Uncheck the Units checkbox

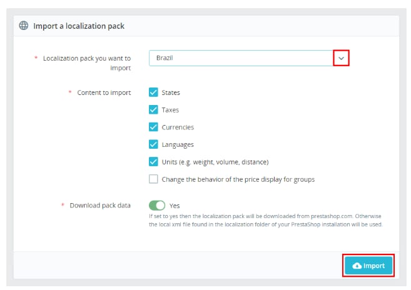[153, 162]
